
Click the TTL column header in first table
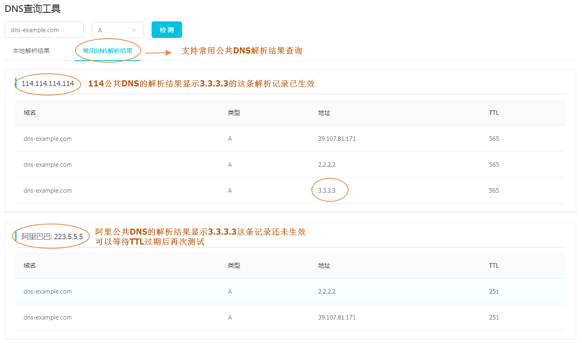[494, 113]
